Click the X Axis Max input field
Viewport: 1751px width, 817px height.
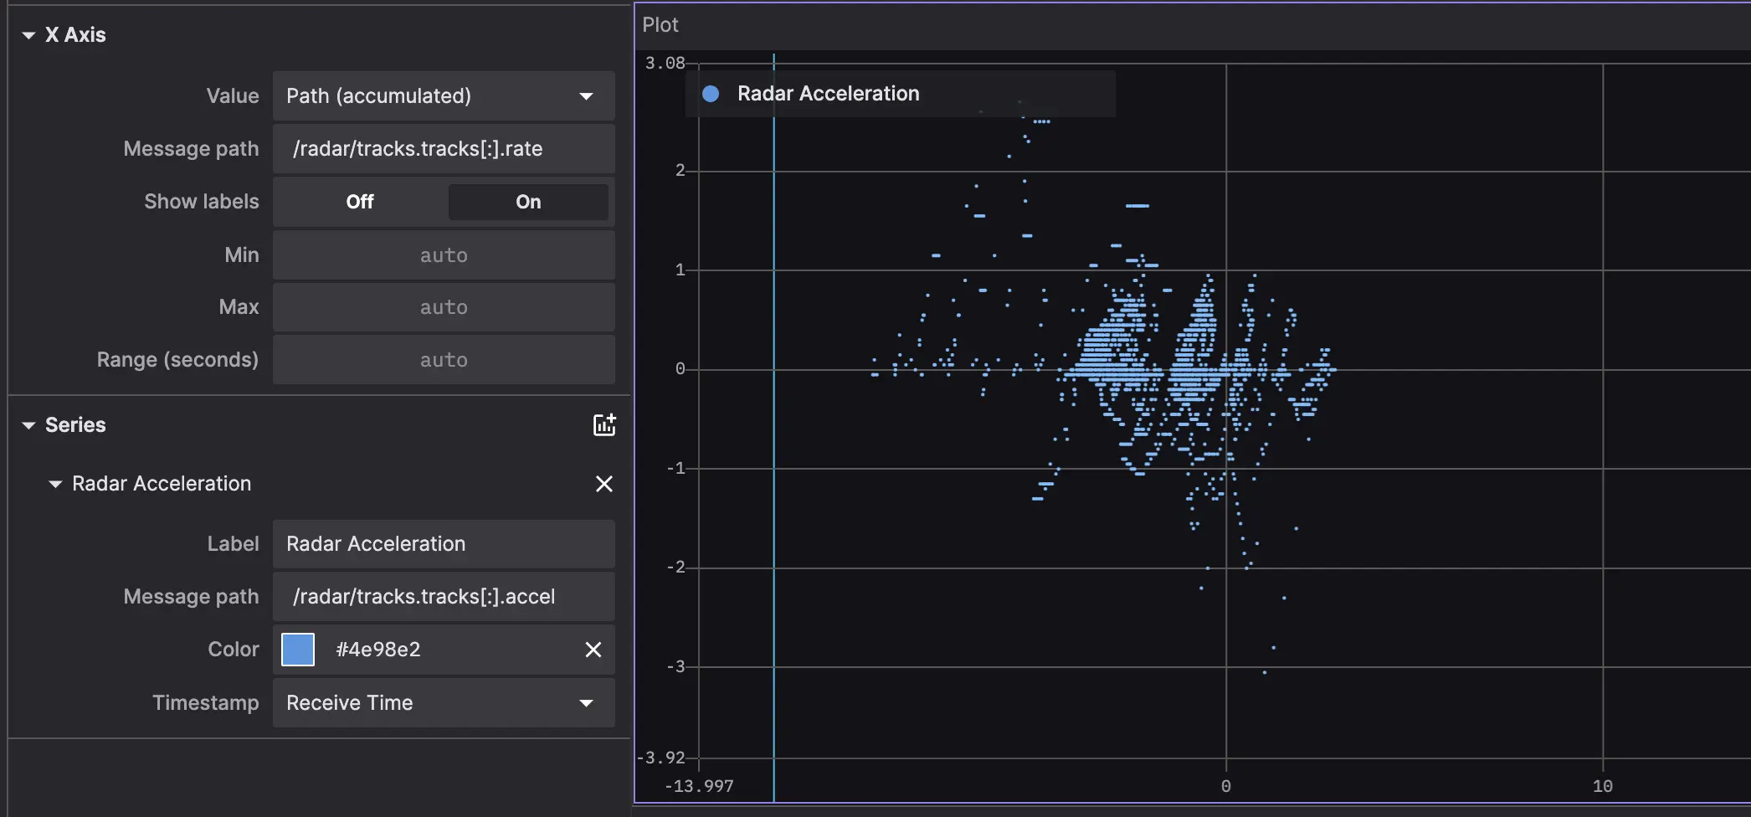(443, 307)
